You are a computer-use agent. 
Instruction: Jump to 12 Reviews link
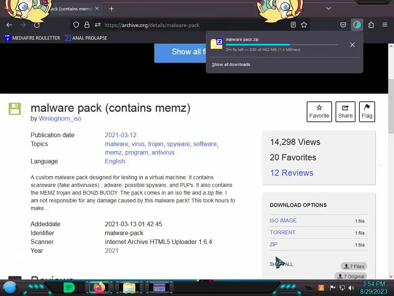292,173
